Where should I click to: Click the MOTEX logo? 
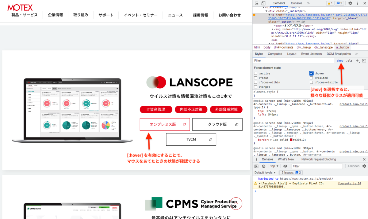click(20, 8)
